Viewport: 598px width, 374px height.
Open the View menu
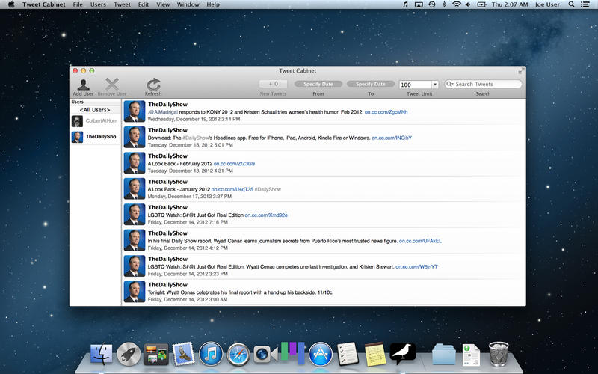point(163,4)
